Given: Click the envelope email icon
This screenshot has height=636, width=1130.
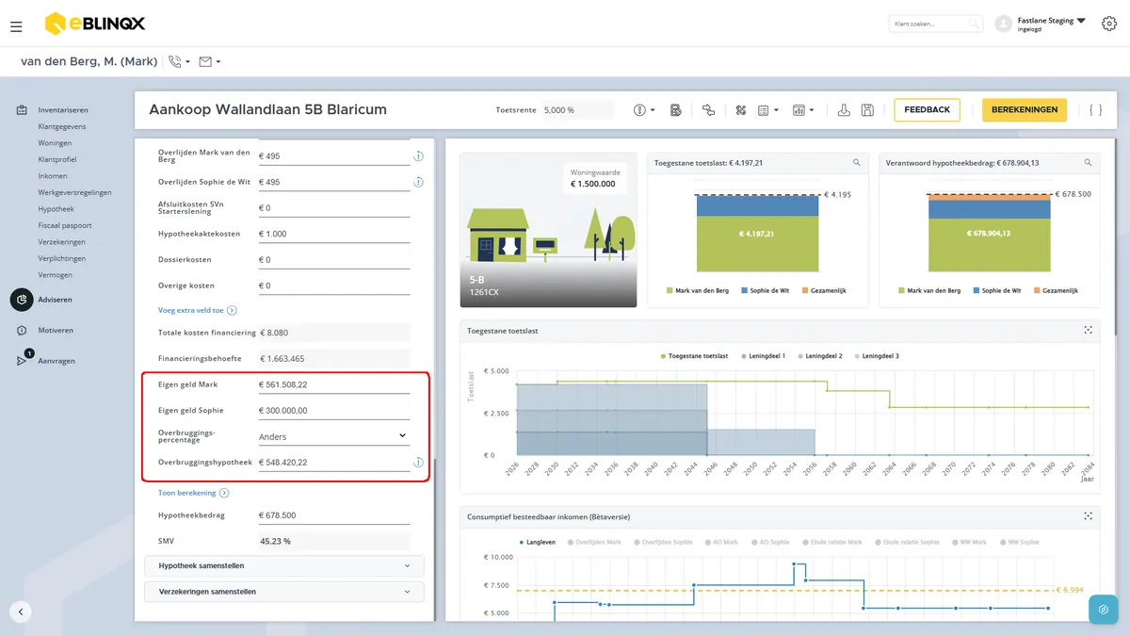Looking at the screenshot, I should tap(205, 62).
